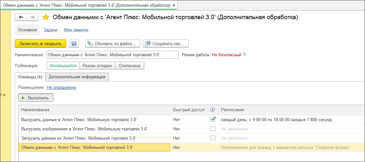The image size is (365, 162).
Task: Save using the floppy disk icon
Action: (x=74, y=43)
